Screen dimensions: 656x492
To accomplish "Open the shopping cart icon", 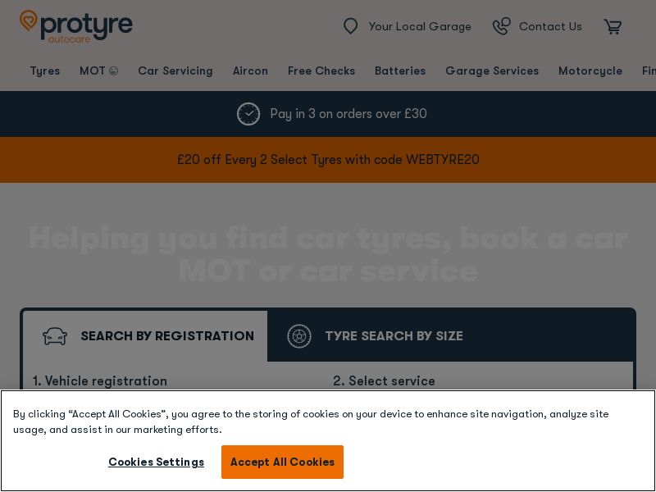I will click(613, 27).
